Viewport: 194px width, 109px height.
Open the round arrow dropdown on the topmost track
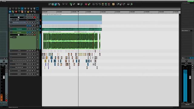coord(11,20)
